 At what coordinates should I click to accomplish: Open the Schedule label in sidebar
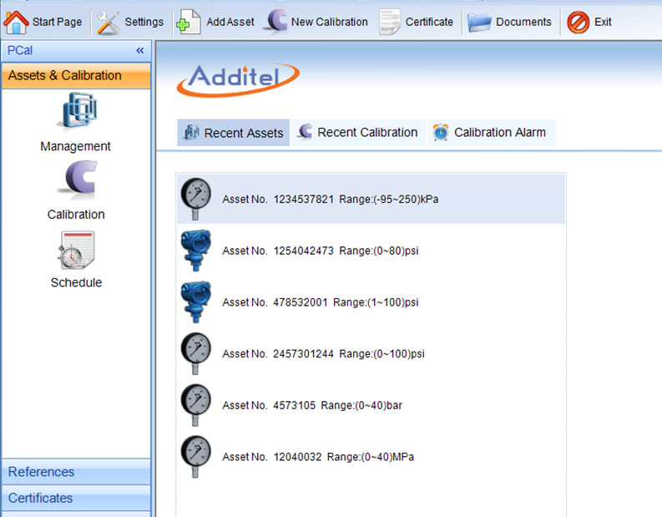(x=77, y=282)
